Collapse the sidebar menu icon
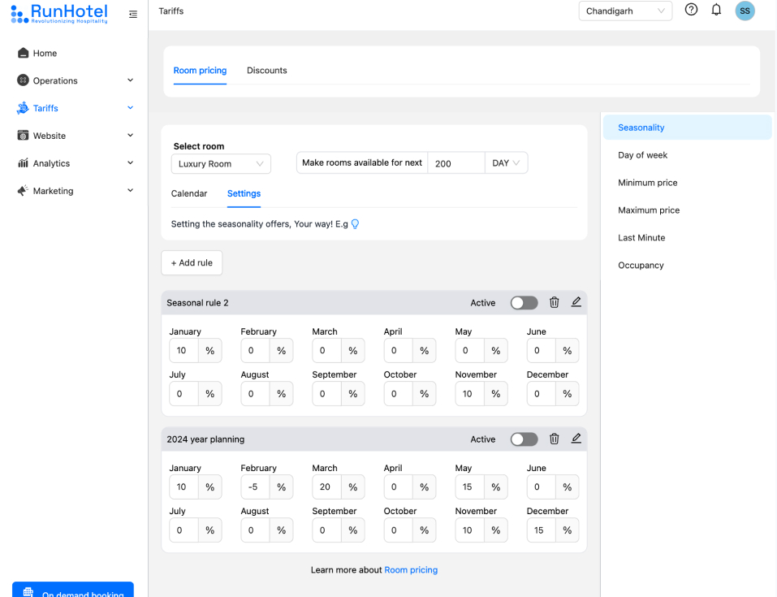This screenshot has height=597, width=777. click(133, 15)
